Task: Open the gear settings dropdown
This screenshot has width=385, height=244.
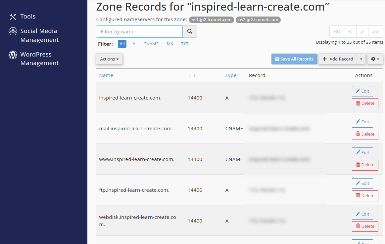Action: tap(375, 59)
